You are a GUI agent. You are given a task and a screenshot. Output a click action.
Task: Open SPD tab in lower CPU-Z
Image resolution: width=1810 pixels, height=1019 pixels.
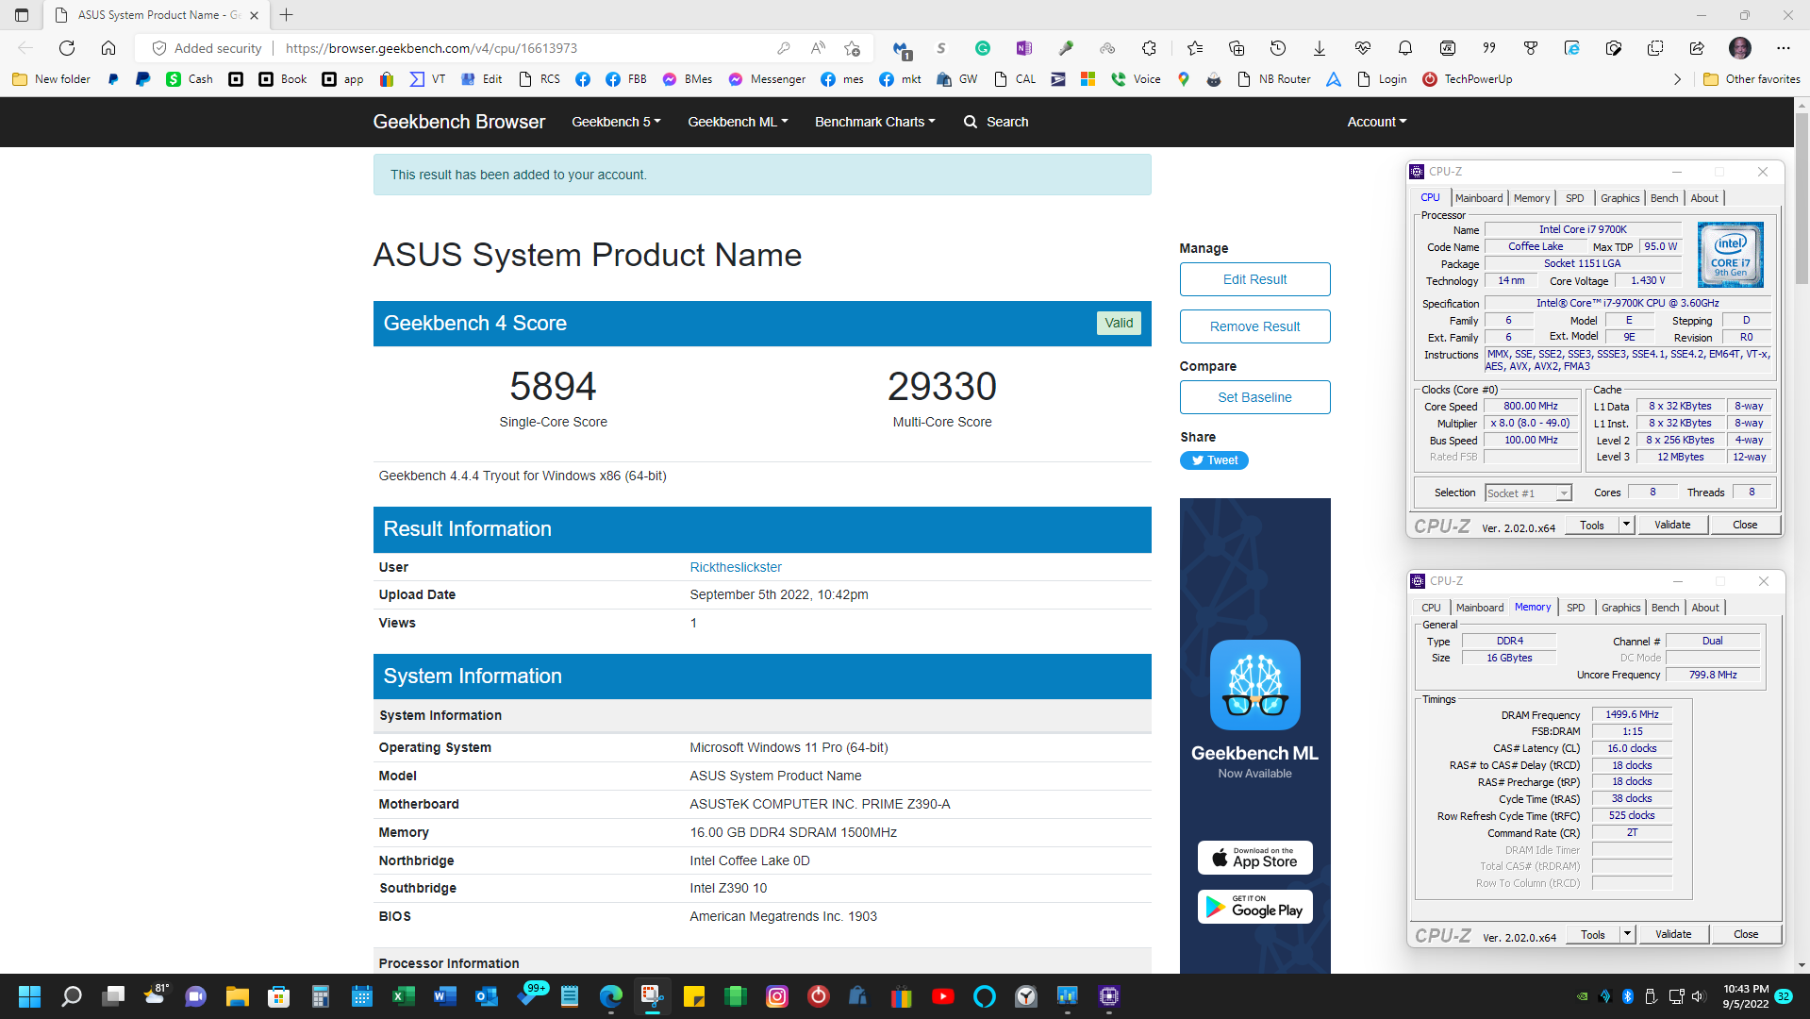pos(1575,608)
